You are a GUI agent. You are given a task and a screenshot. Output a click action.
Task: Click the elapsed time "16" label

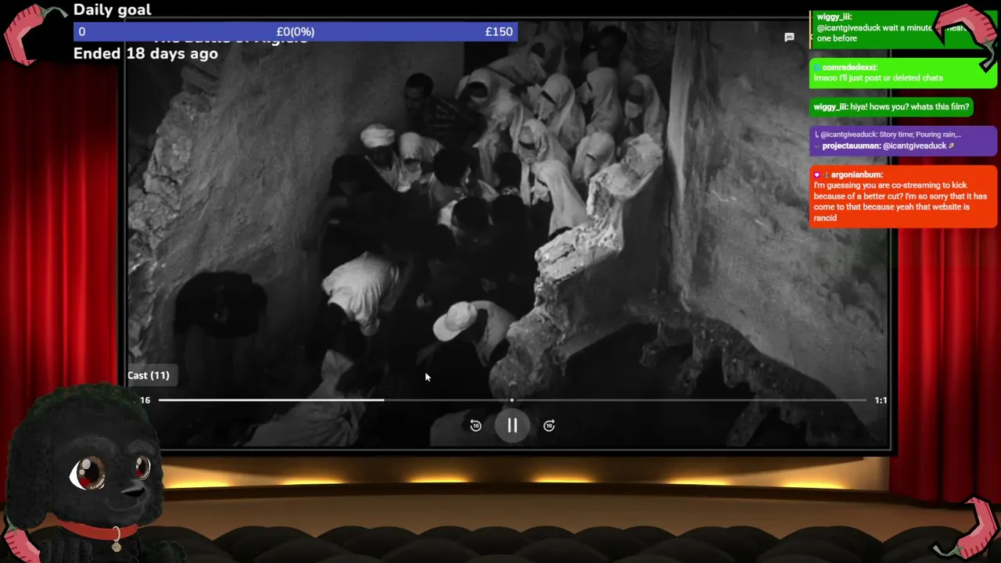coord(145,400)
